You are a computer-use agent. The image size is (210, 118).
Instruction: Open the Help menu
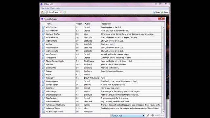point(58,9)
